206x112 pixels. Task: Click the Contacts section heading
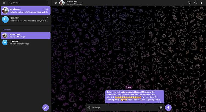click(x=7, y=30)
